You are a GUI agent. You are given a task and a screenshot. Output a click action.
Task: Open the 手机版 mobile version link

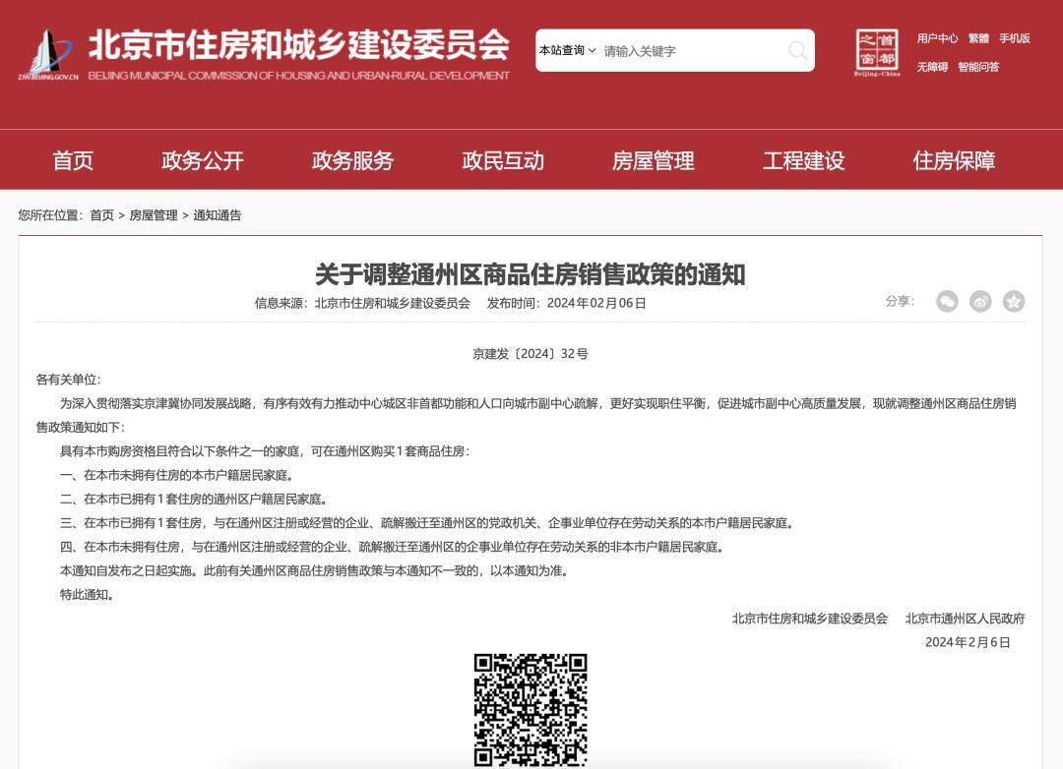[1015, 38]
